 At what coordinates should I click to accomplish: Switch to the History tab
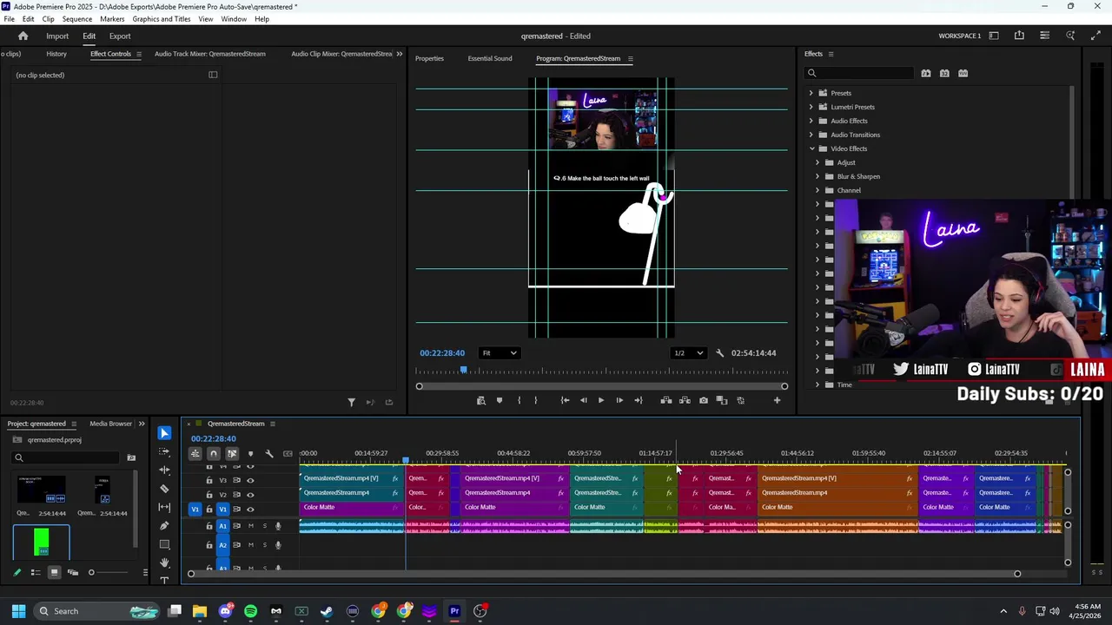[56, 54]
